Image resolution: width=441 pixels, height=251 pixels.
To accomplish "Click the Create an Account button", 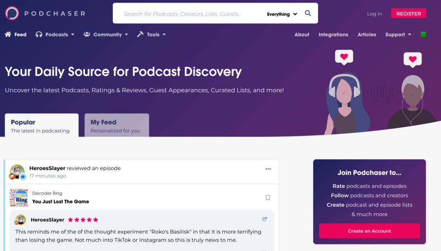I will (369, 231).
